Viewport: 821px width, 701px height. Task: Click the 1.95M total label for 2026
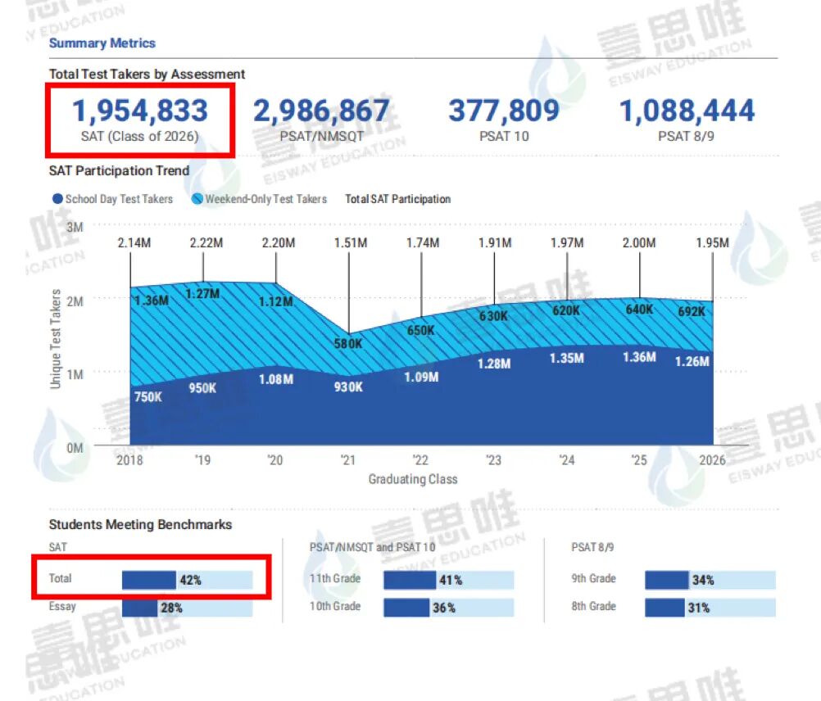coord(713,242)
